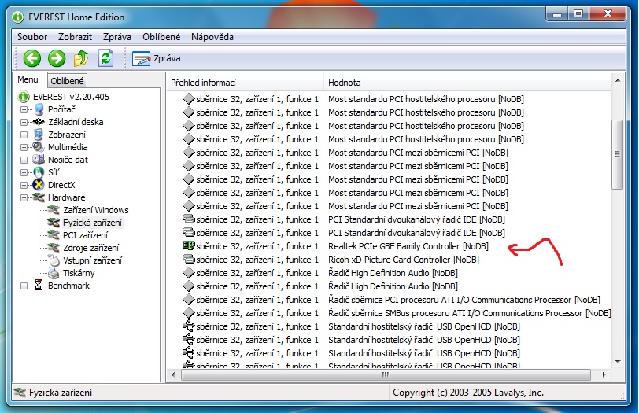Open PCI zařízení in the tree
Image resolution: width=639 pixels, height=413 pixels.
point(85,235)
